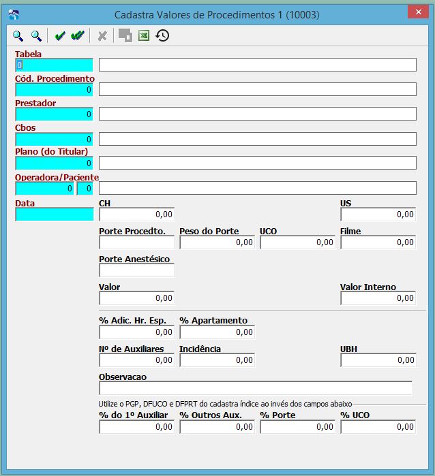The image size is (435, 476).
Task: Select the % do 1º Auxiliar field
Action: tap(136, 427)
